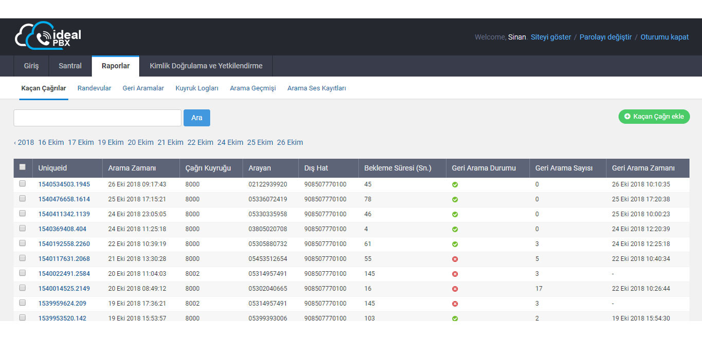702x339 pixels.
Task: Sort by Arama Zamanı column header
Action: [x=132, y=168]
